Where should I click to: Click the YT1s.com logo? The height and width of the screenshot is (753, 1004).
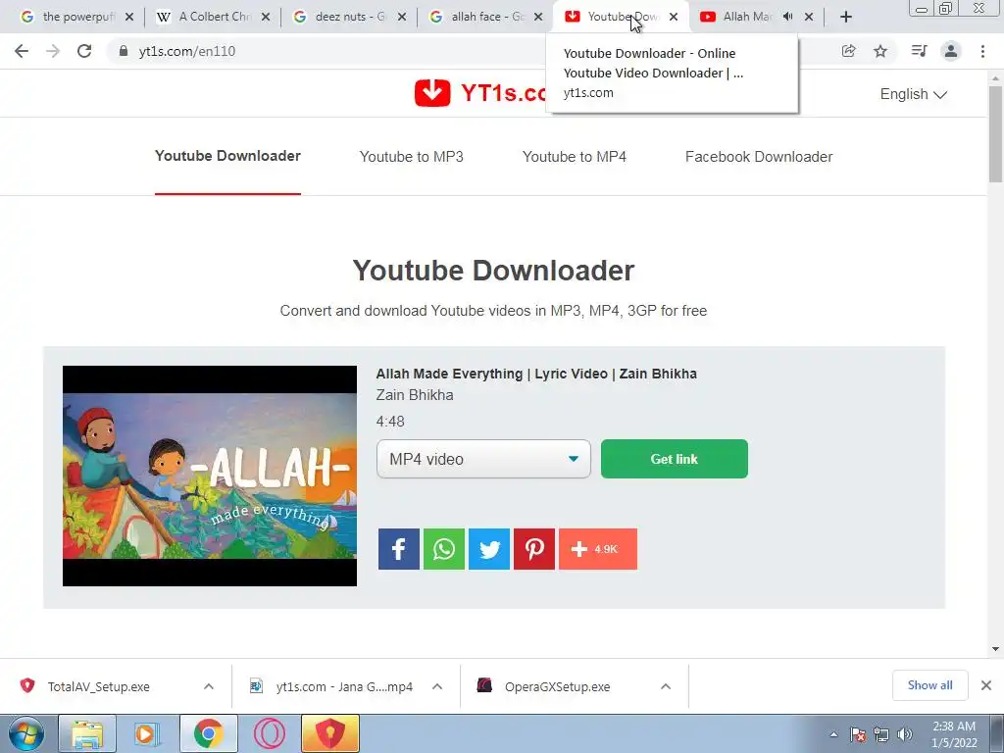[480, 93]
